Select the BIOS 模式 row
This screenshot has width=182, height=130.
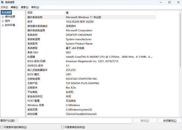pyautogui.click(x=91, y=74)
